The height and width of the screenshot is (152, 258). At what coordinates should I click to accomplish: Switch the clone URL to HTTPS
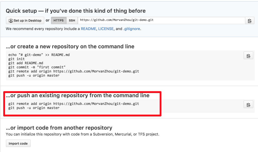click(59, 21)
